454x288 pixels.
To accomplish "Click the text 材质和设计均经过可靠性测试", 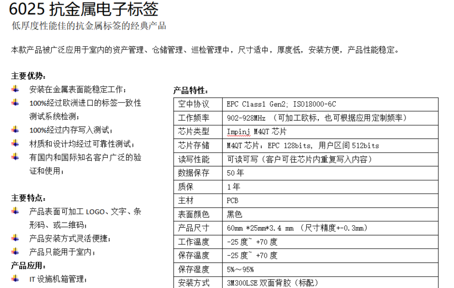I will point(82,143).
